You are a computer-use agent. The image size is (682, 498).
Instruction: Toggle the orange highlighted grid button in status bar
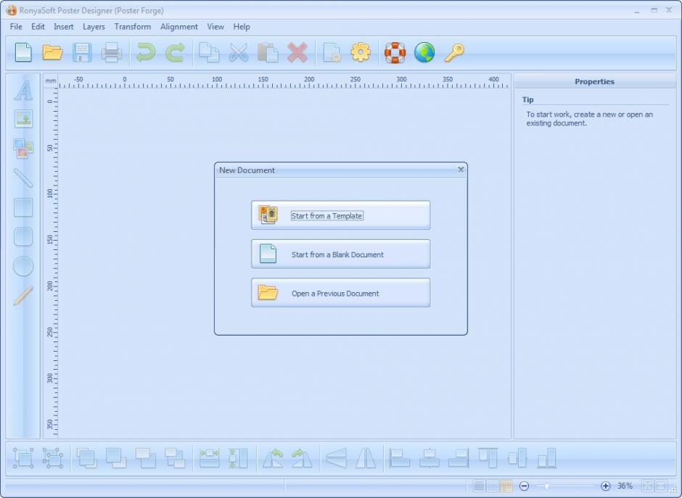pyautogui.click(x=506, y=486)
